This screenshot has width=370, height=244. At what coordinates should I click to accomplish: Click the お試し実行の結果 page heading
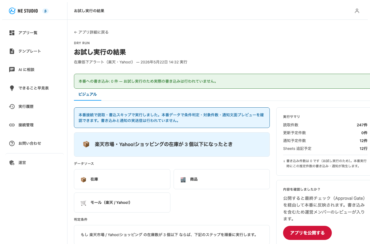click(100, 52)
